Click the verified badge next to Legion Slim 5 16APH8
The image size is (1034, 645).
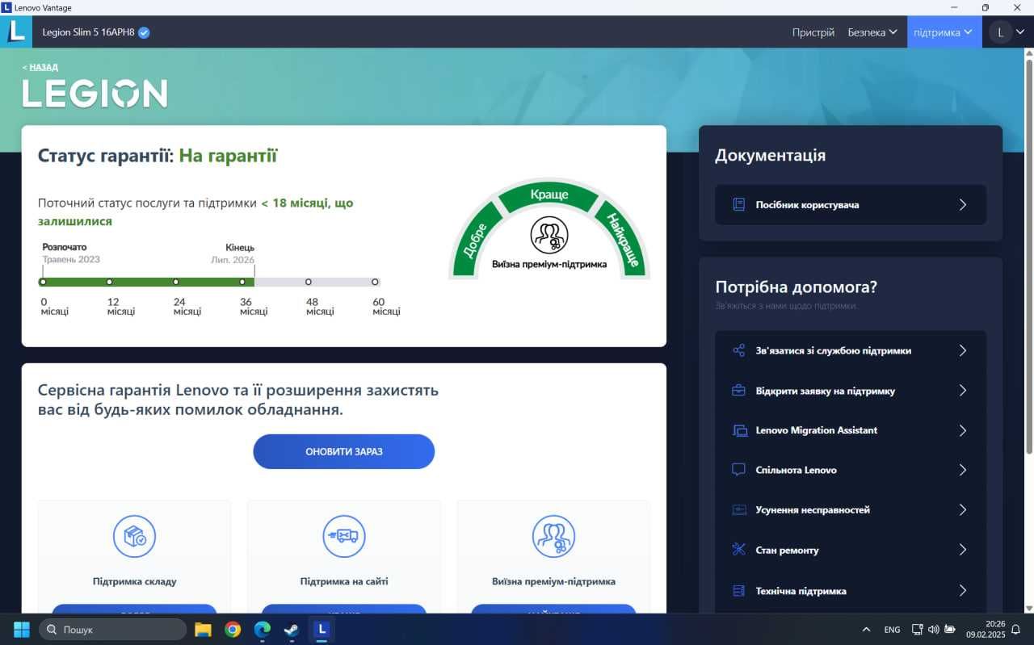click(x=144, y=32)
